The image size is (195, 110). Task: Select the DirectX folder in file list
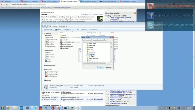coord(63,35)
